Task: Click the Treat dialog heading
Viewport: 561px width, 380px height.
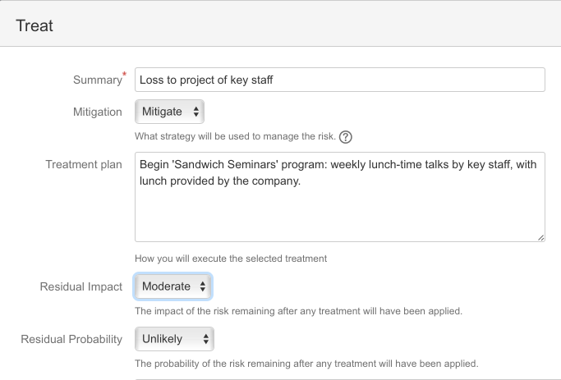Action: tap(34, 25)
